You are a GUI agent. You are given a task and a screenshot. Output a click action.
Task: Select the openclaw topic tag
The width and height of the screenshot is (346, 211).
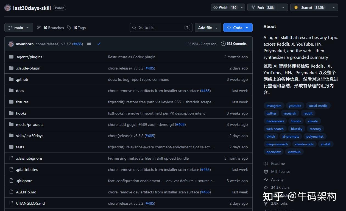coord(274,152)
